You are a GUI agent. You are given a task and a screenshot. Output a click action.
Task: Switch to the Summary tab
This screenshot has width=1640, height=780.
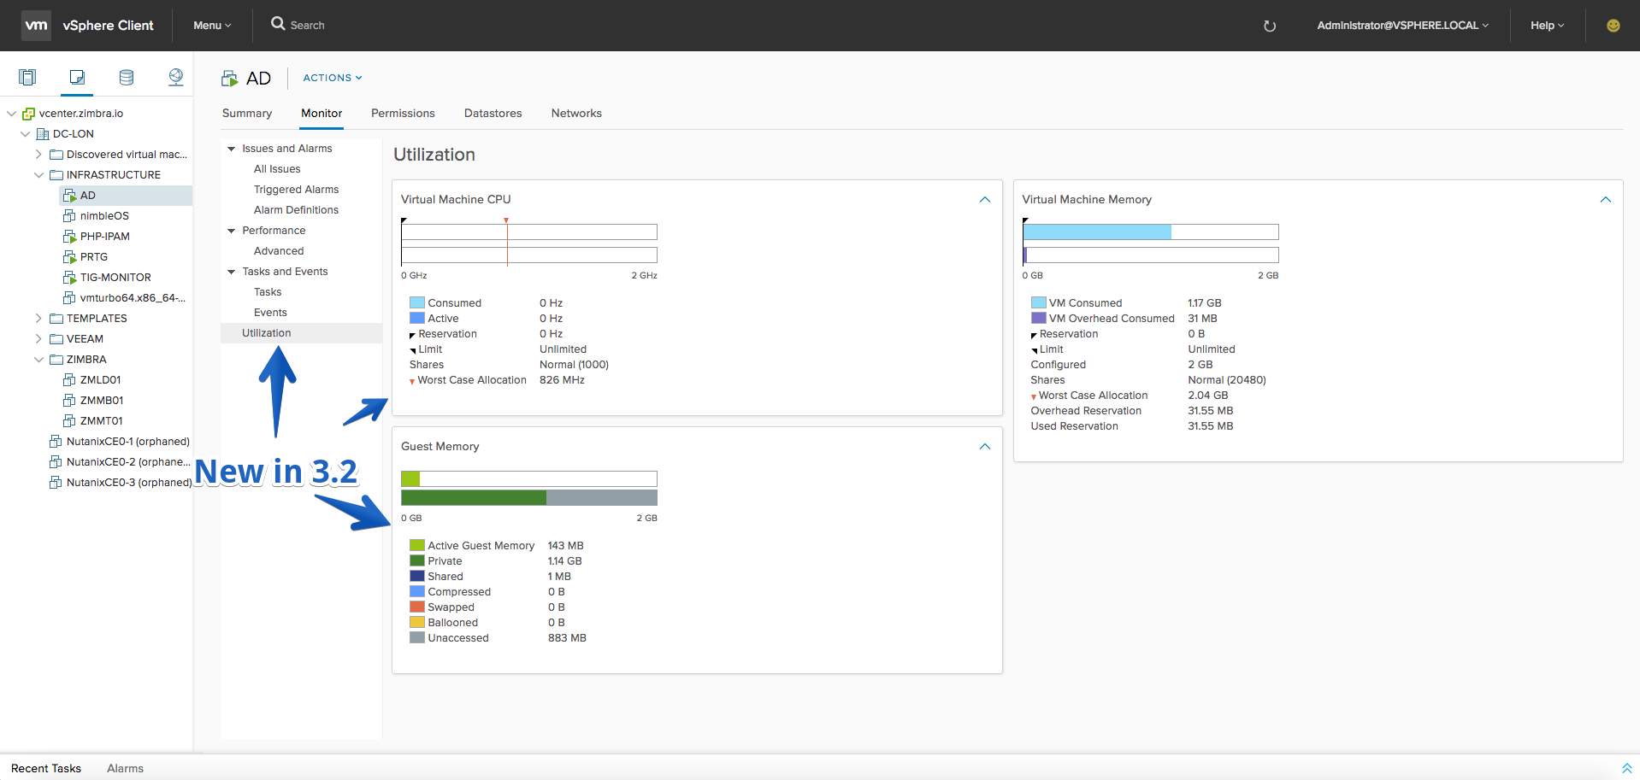point(247,114)
